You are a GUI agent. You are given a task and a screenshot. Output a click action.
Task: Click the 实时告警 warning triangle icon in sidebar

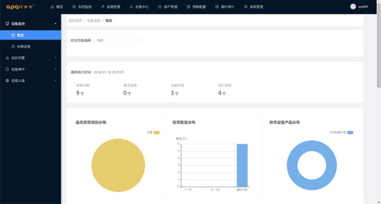pos(7,58)
